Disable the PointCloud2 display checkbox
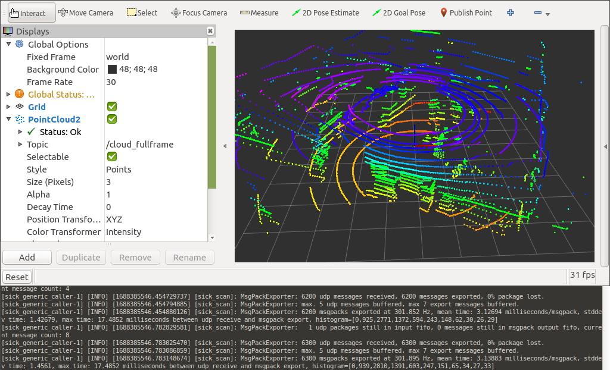This screenshot has width=610, height=370. pyautogui.click(x=111, y=119)
